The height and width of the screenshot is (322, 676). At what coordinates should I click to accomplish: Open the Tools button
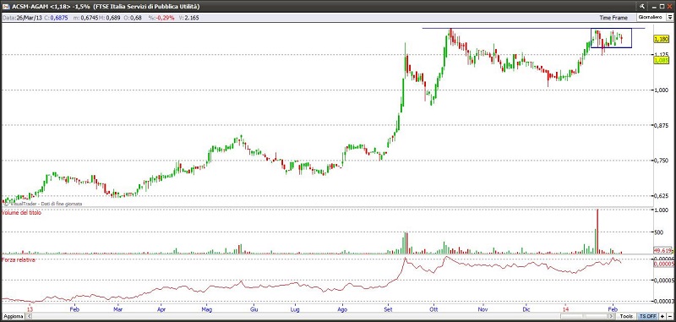tap(626, 316)
